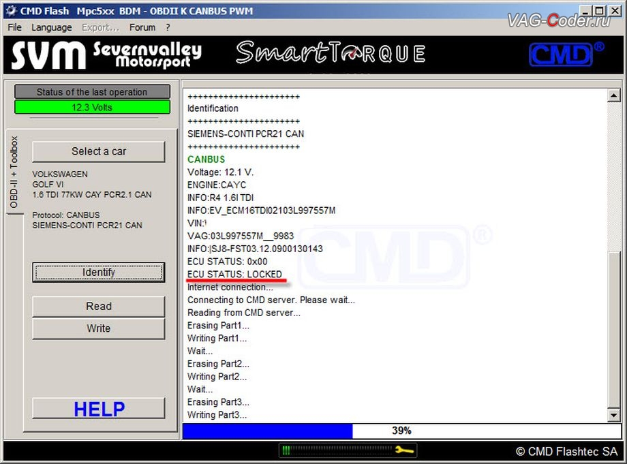
Task: Open the question mark help menu
Action: click(168, 27)
